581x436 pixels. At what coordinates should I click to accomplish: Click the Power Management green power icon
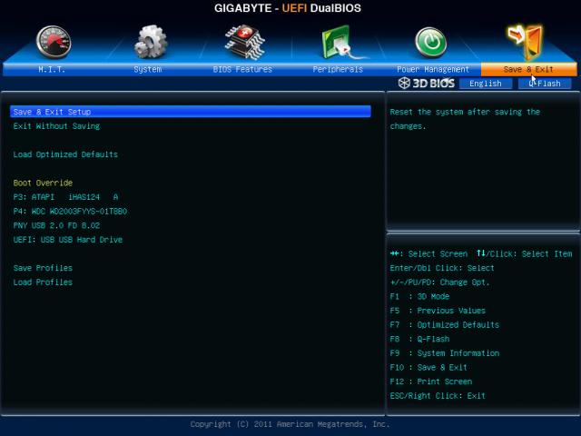coord(431,43)
